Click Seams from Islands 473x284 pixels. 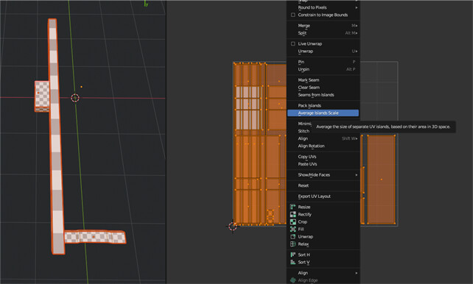pyautogui.click(x=323, y=95)
